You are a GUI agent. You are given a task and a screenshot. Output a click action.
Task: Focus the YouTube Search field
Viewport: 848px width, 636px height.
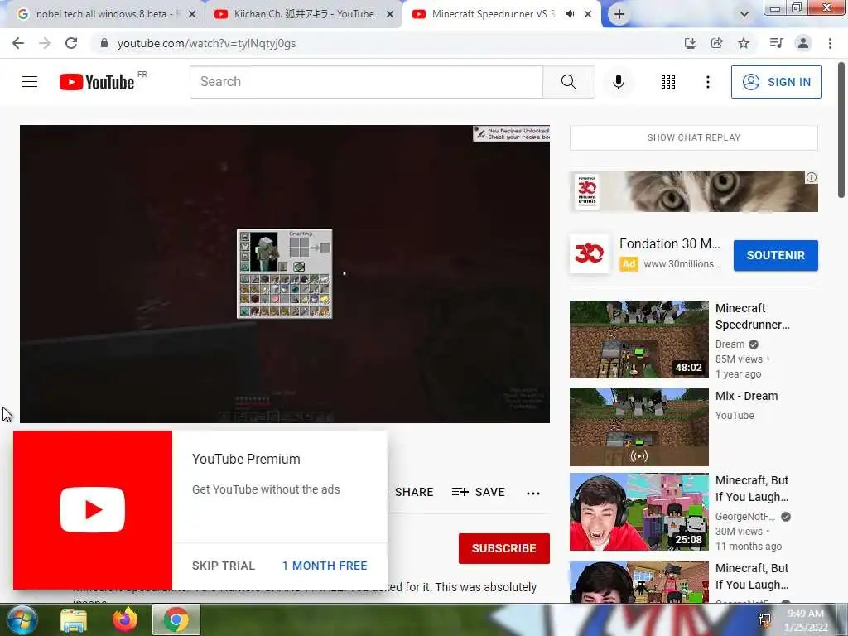tap(366, 82)
